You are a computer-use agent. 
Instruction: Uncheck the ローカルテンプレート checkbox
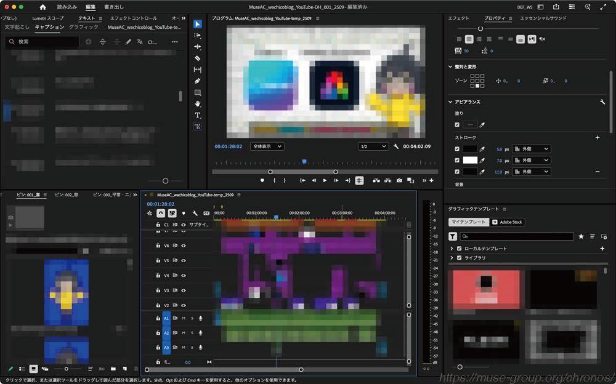459,249
